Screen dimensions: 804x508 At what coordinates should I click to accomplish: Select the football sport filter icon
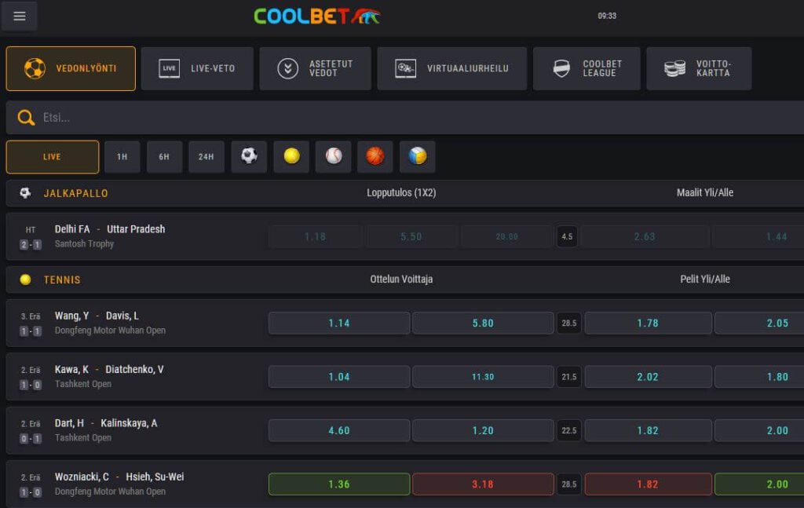249,155
